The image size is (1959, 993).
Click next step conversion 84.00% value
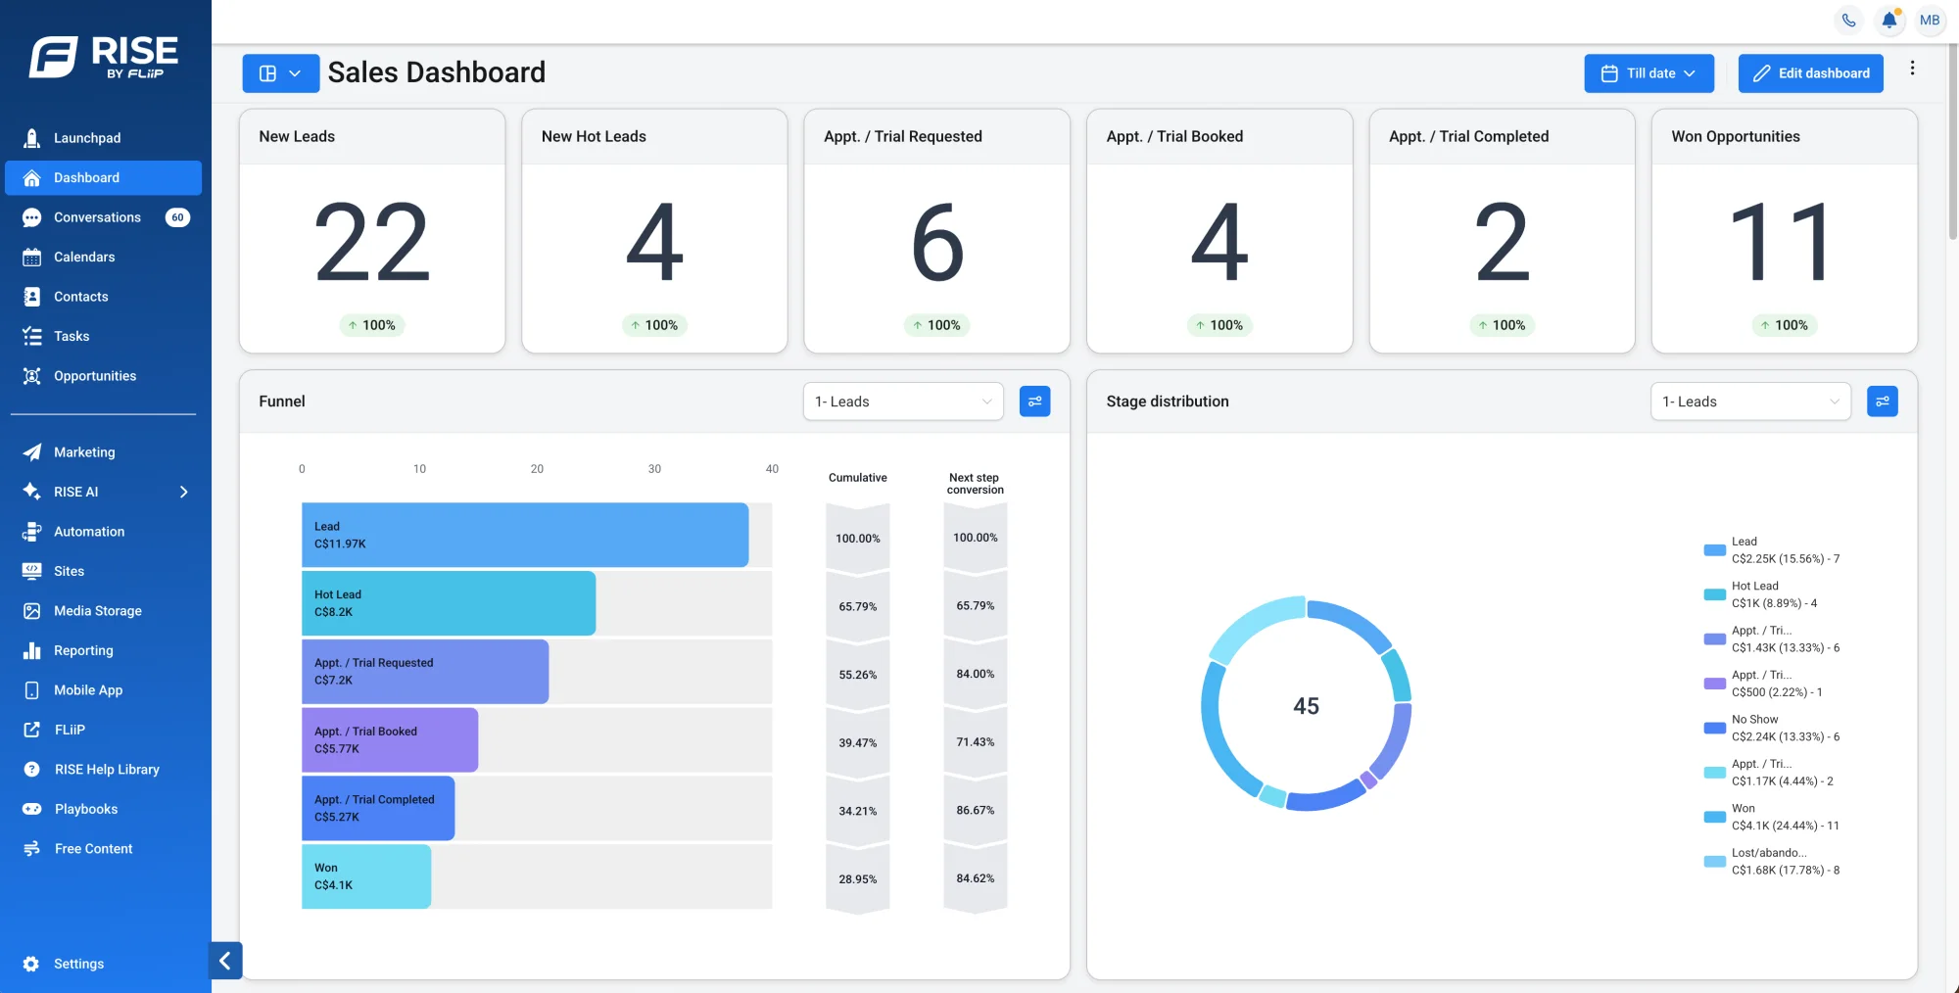coord(976,674)
